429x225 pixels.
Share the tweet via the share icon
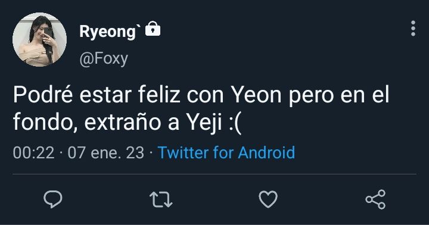(x=375, y=199)
